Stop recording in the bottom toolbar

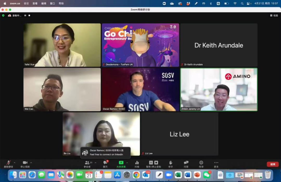pyautogui.click(x=156, y=162)
